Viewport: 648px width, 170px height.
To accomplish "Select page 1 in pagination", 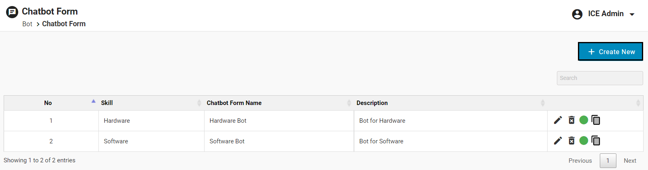I will pyautogui.click(x=607, y=161).
